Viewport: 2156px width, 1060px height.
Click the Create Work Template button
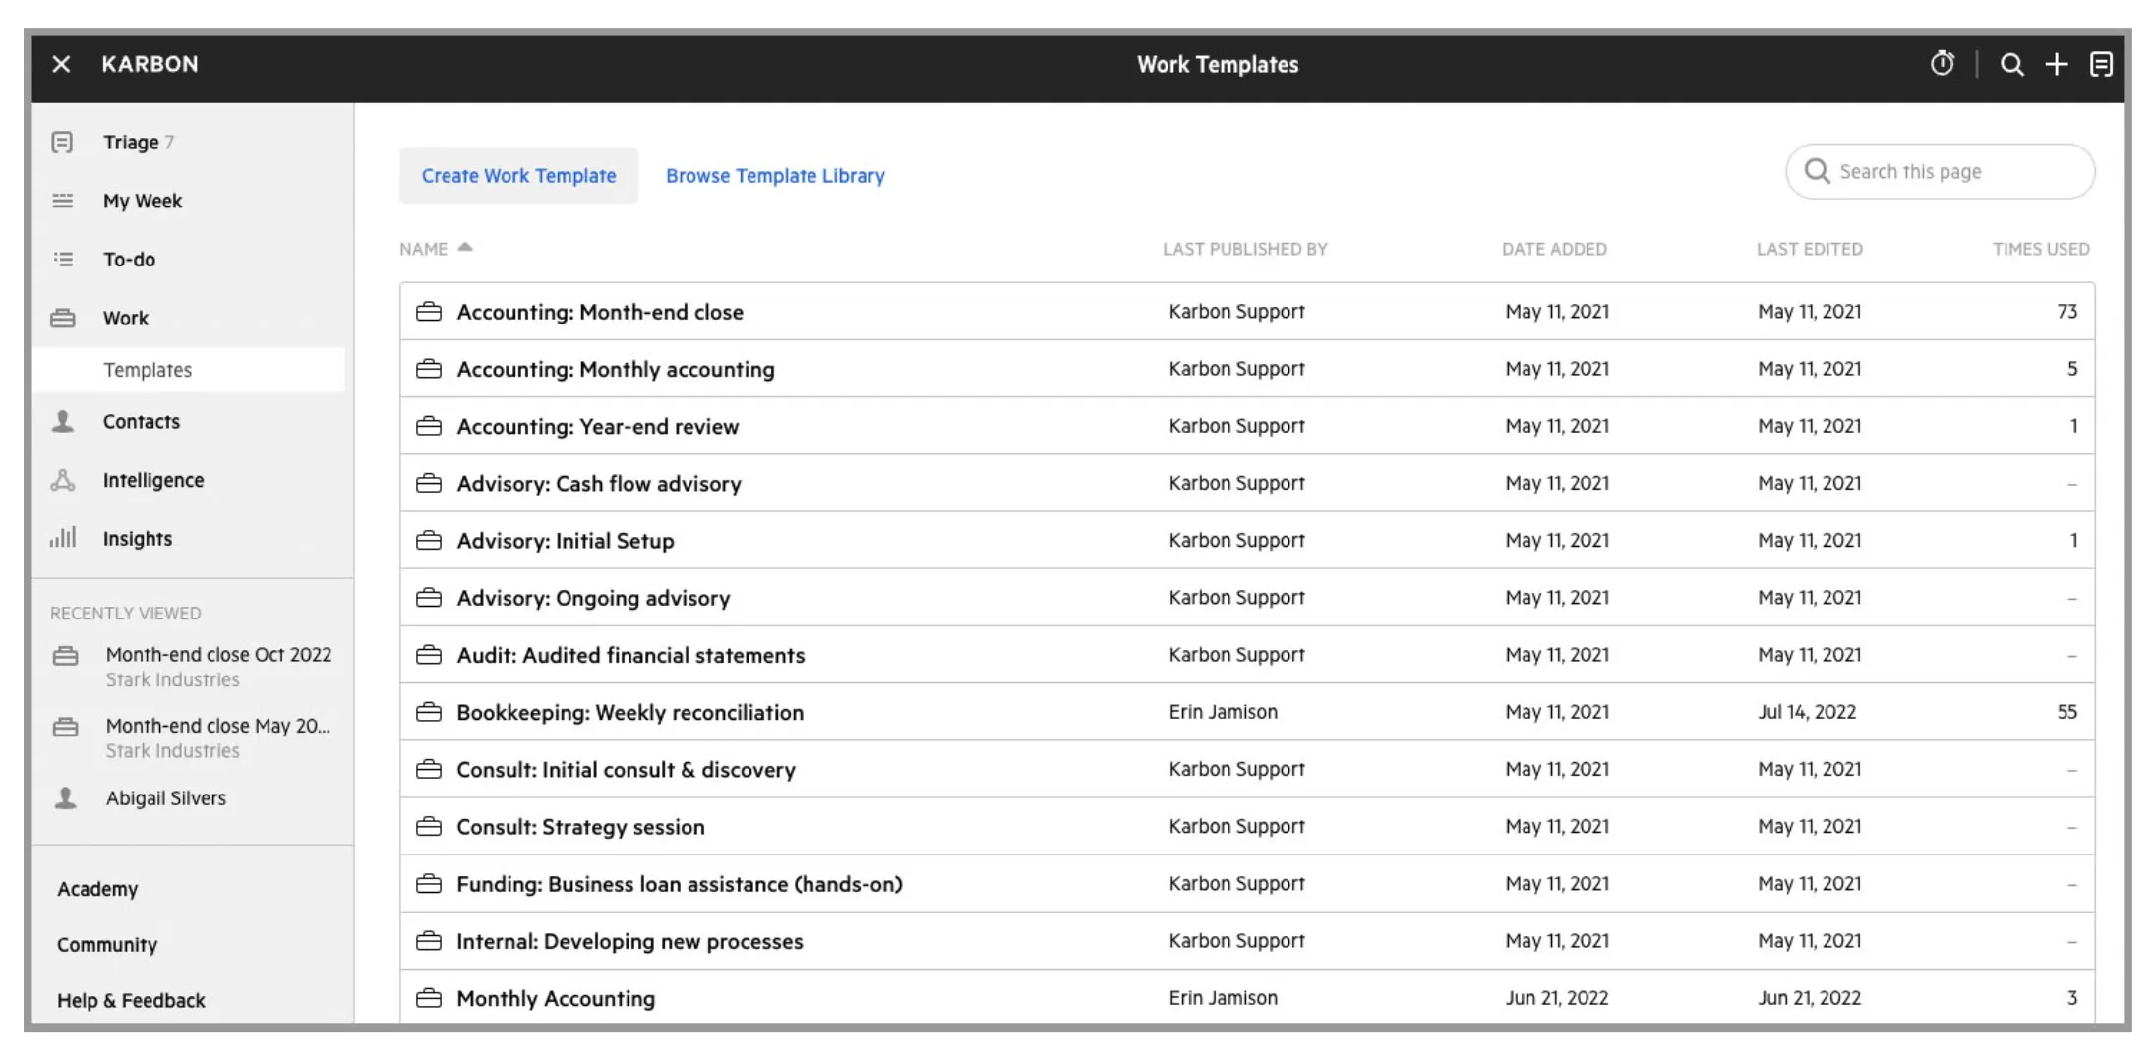click(x=518, y=175)
